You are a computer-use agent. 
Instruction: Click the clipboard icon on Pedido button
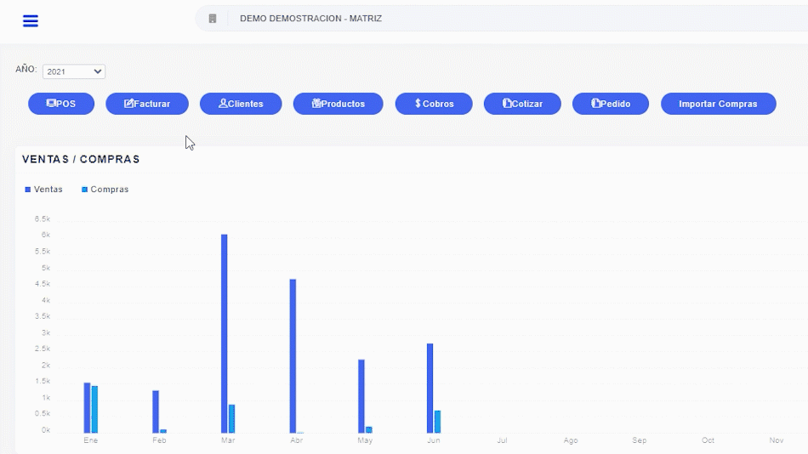(596, 104)
